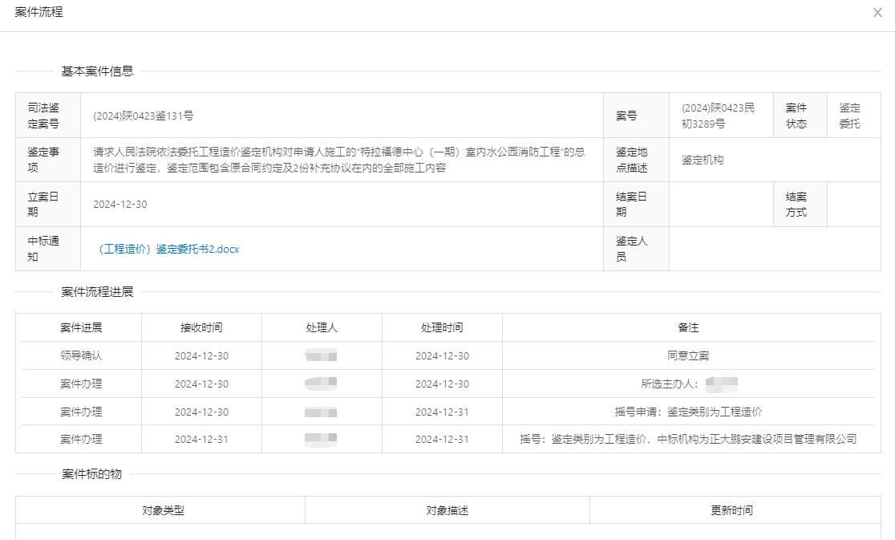Click the 案件进展 column header
Viewport: 895px width, 540px height.
tap(81, 327)
